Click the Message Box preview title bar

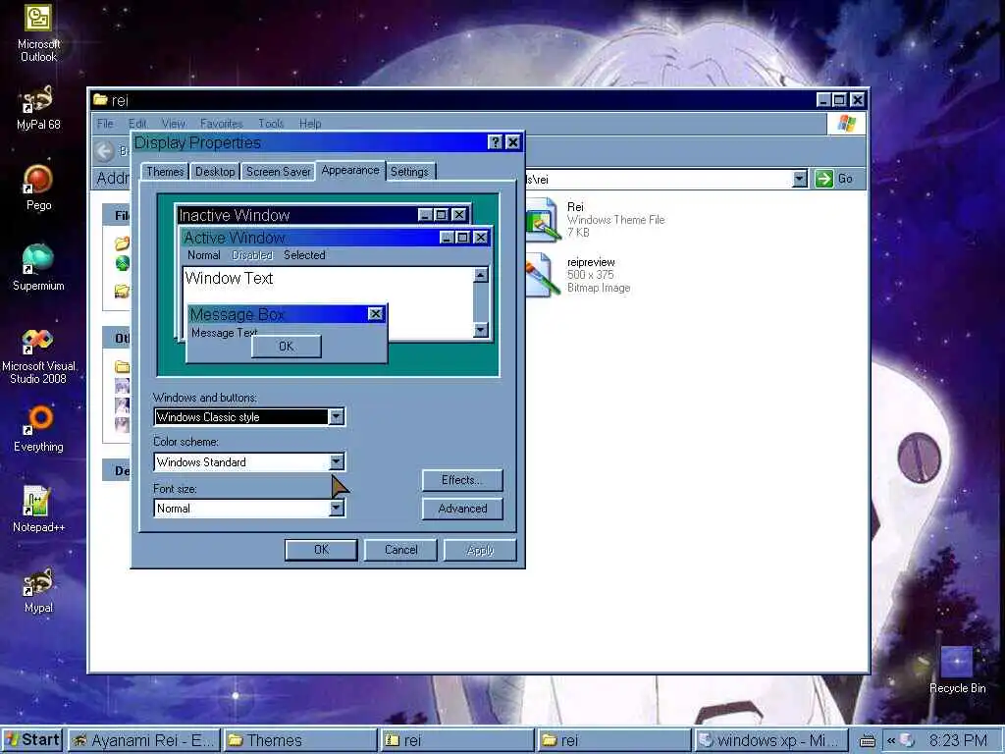pyautogui.click(x=287, y=314)
